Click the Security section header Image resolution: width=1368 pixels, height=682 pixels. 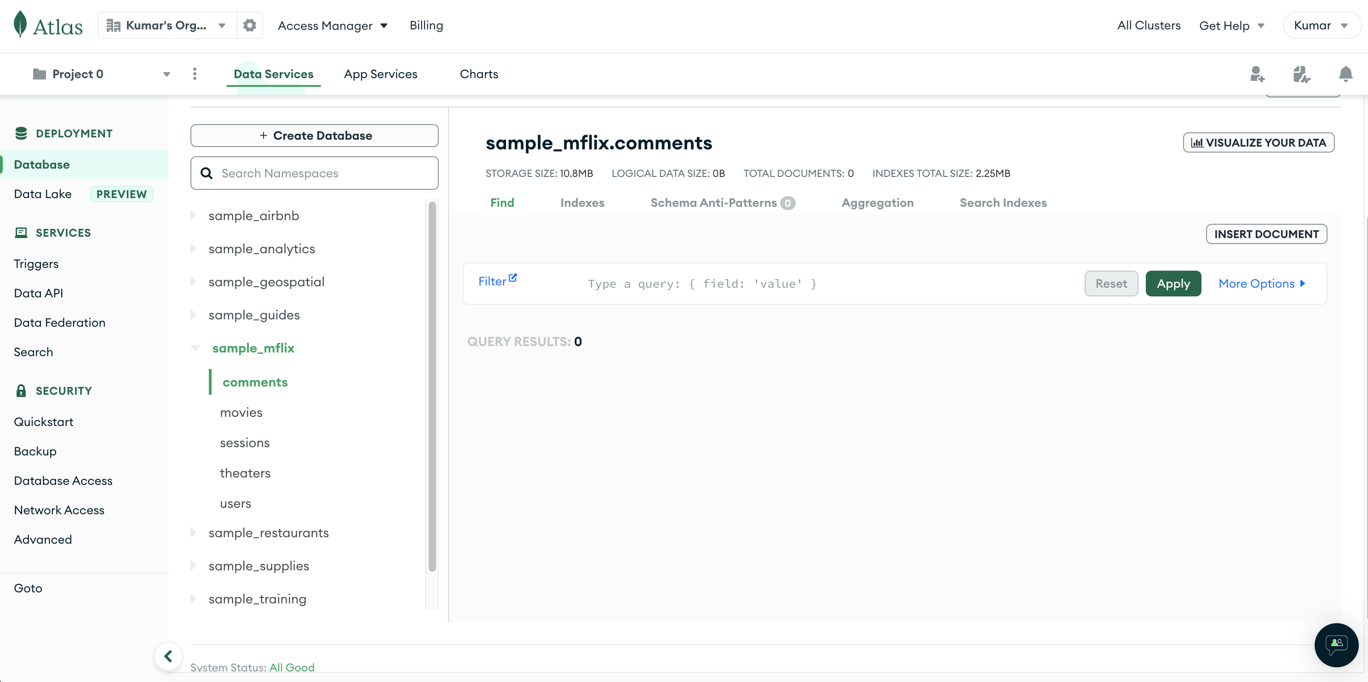click(54, 391)
